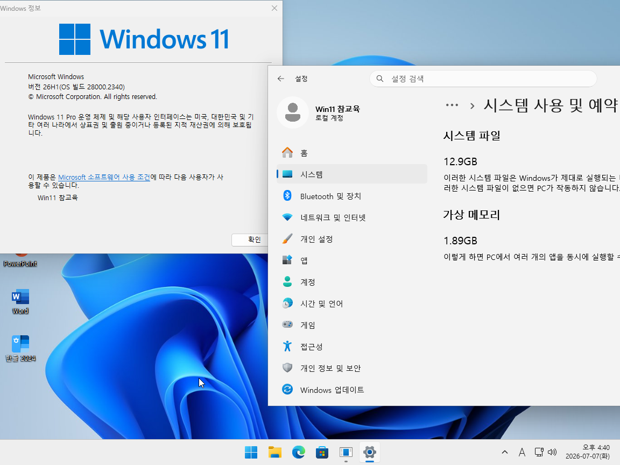
Task: Click the Wi-Fi icon beside 네트워크 및 인터넷
Action: pos(287,217)
